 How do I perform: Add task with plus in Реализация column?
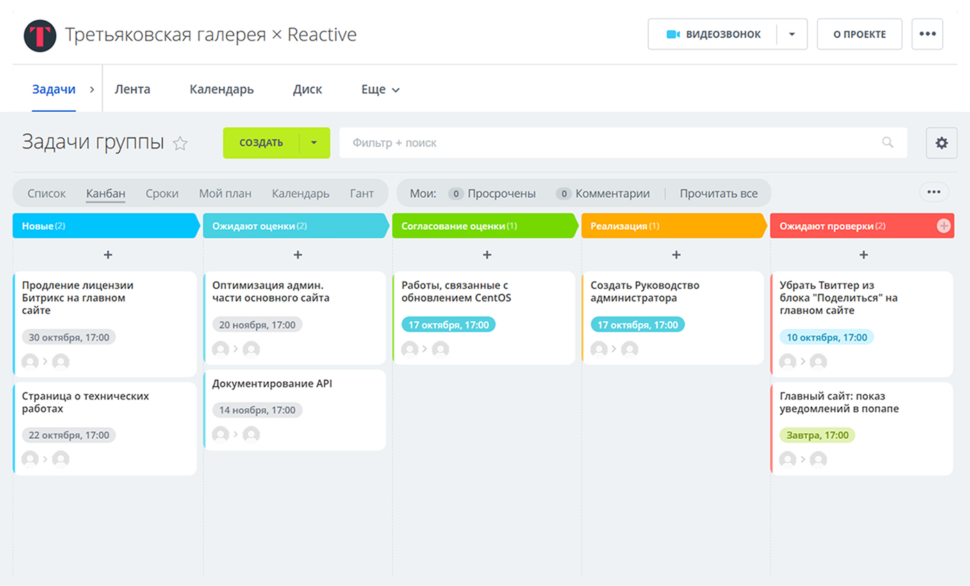(676, 255)
